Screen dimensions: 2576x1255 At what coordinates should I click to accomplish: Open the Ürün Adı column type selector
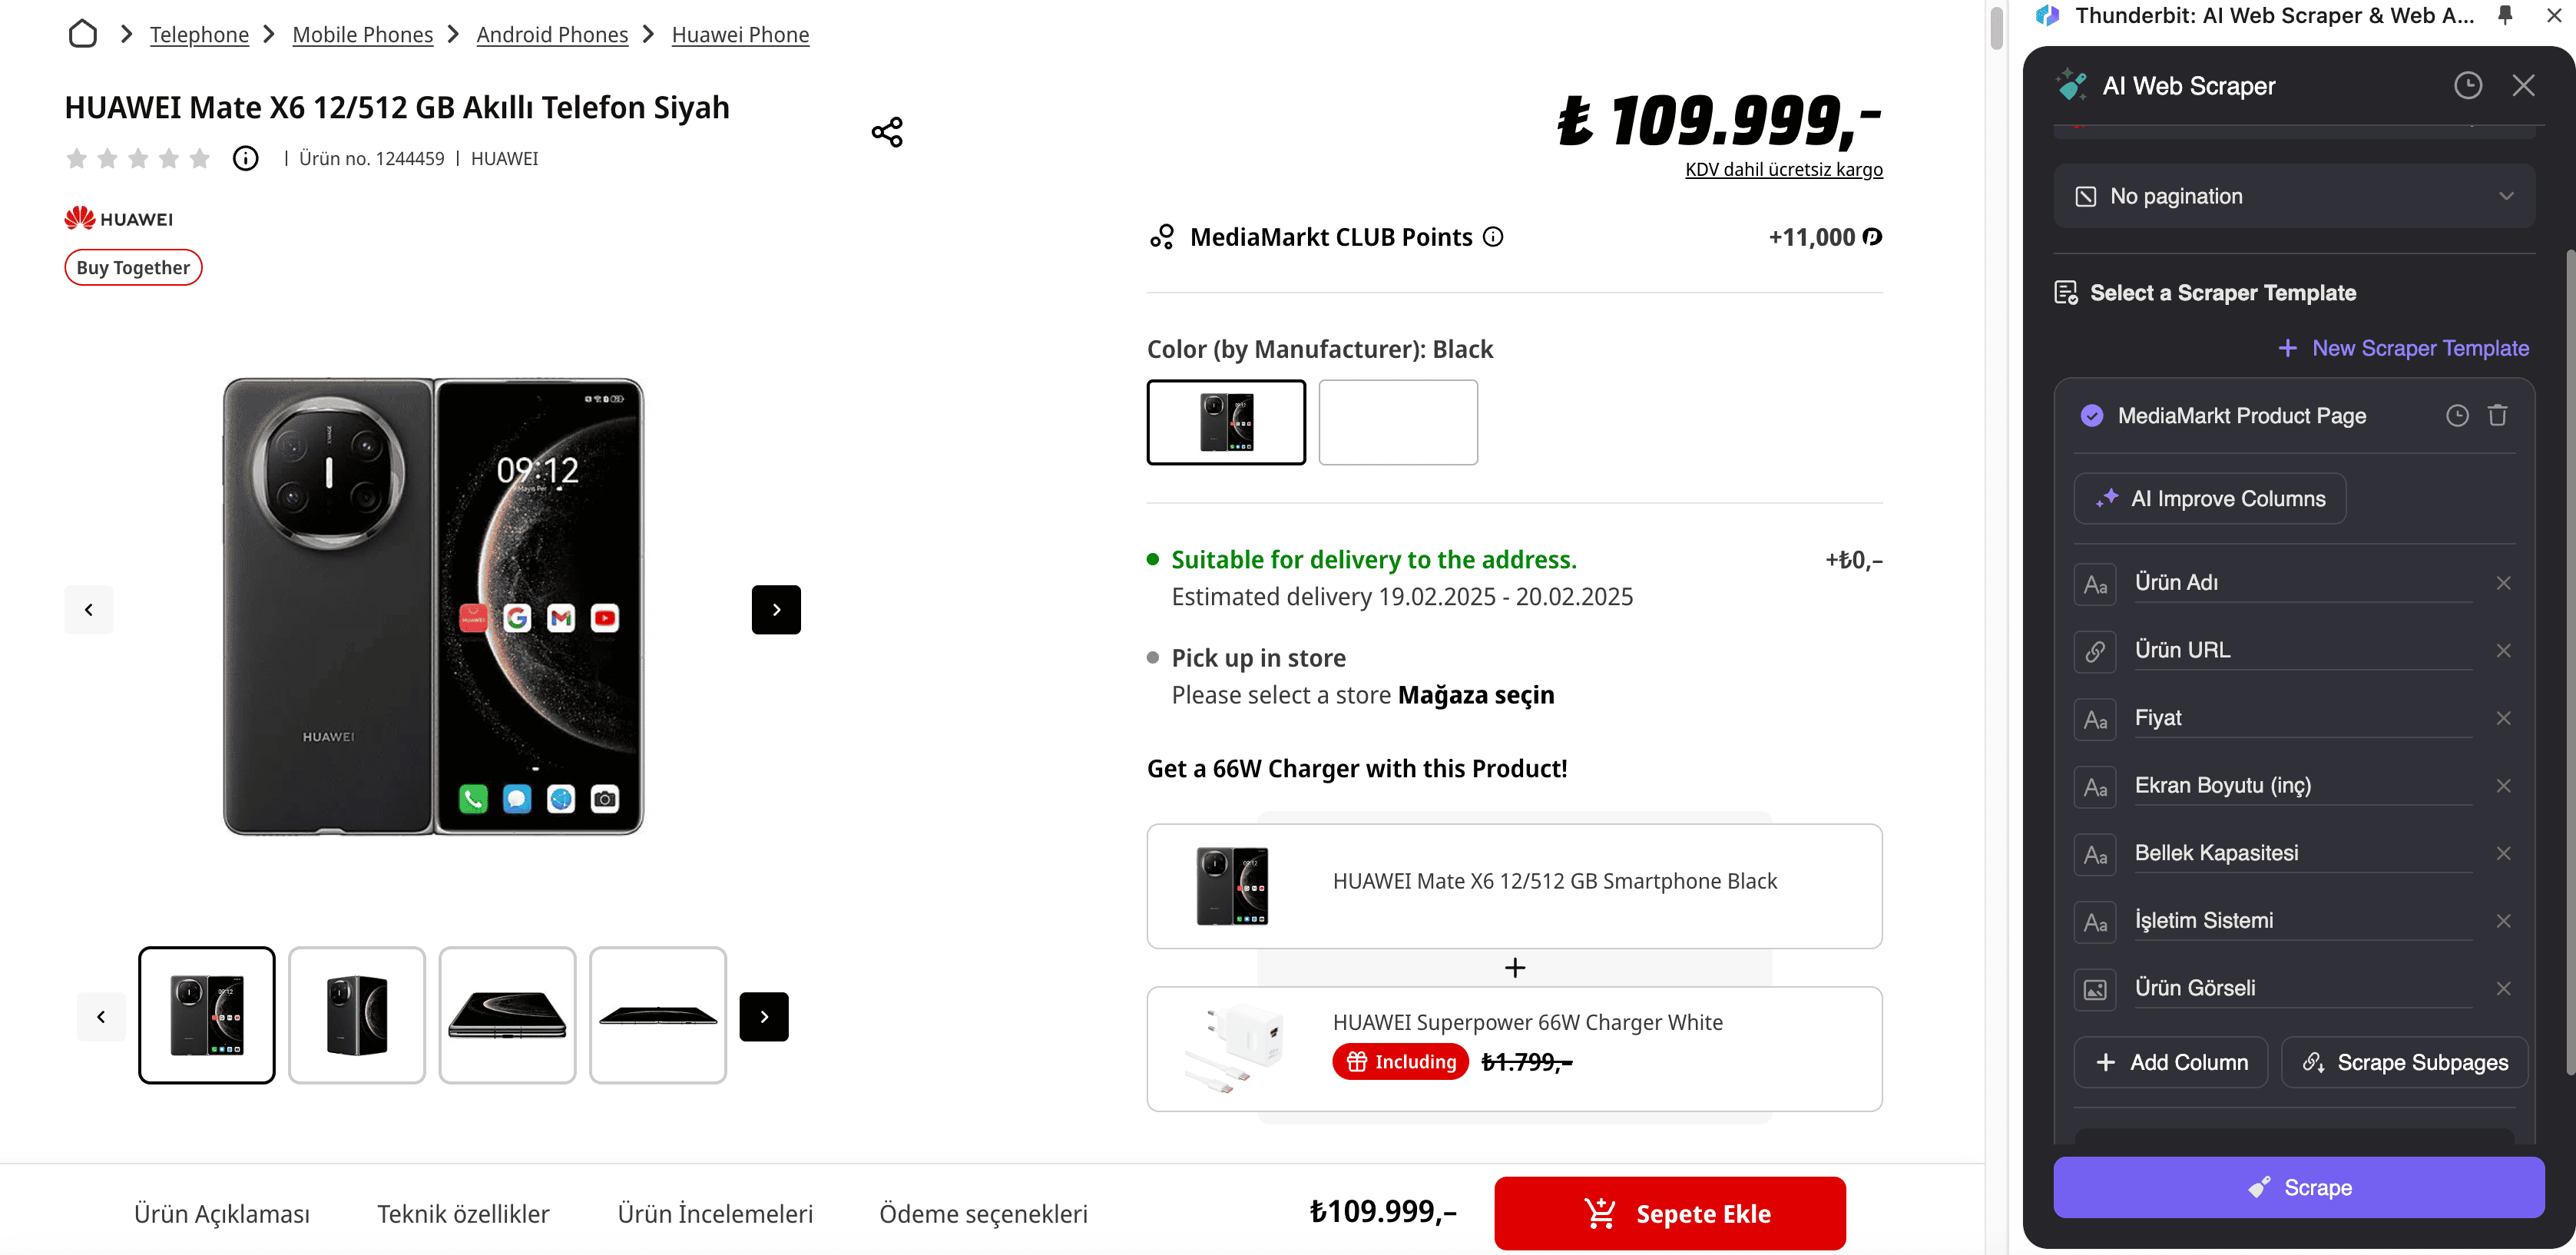pyautogui.click(x=2094, y=584)
